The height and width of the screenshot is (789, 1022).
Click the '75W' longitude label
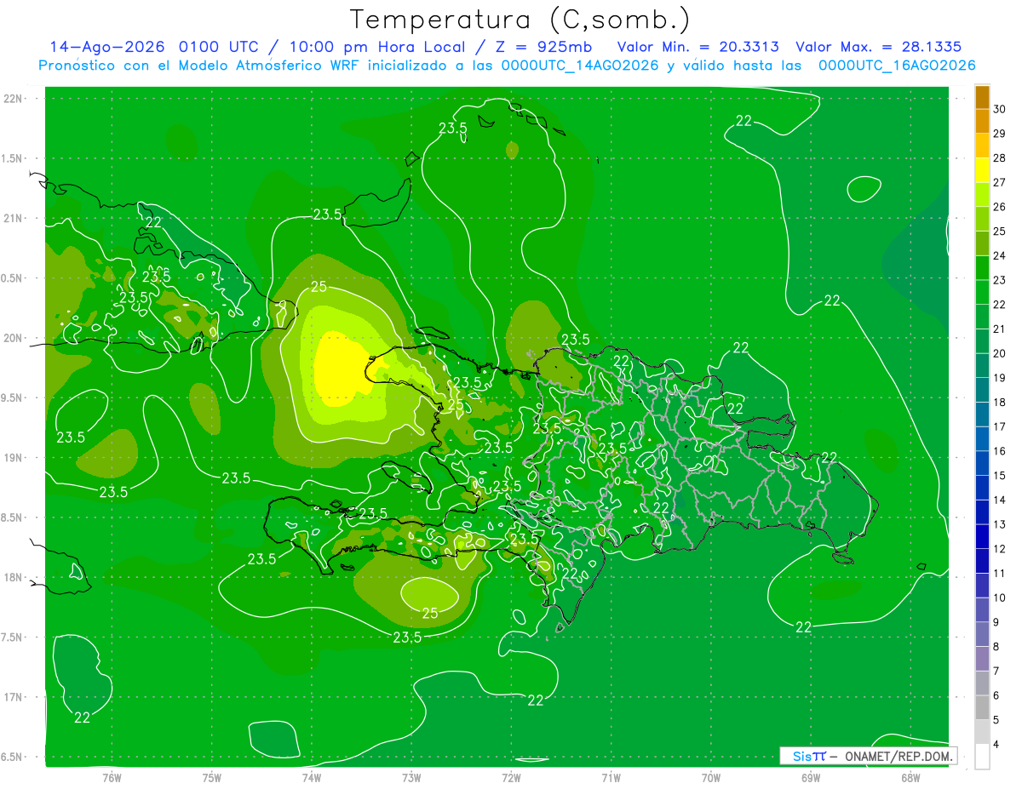(x=212, y=777)
